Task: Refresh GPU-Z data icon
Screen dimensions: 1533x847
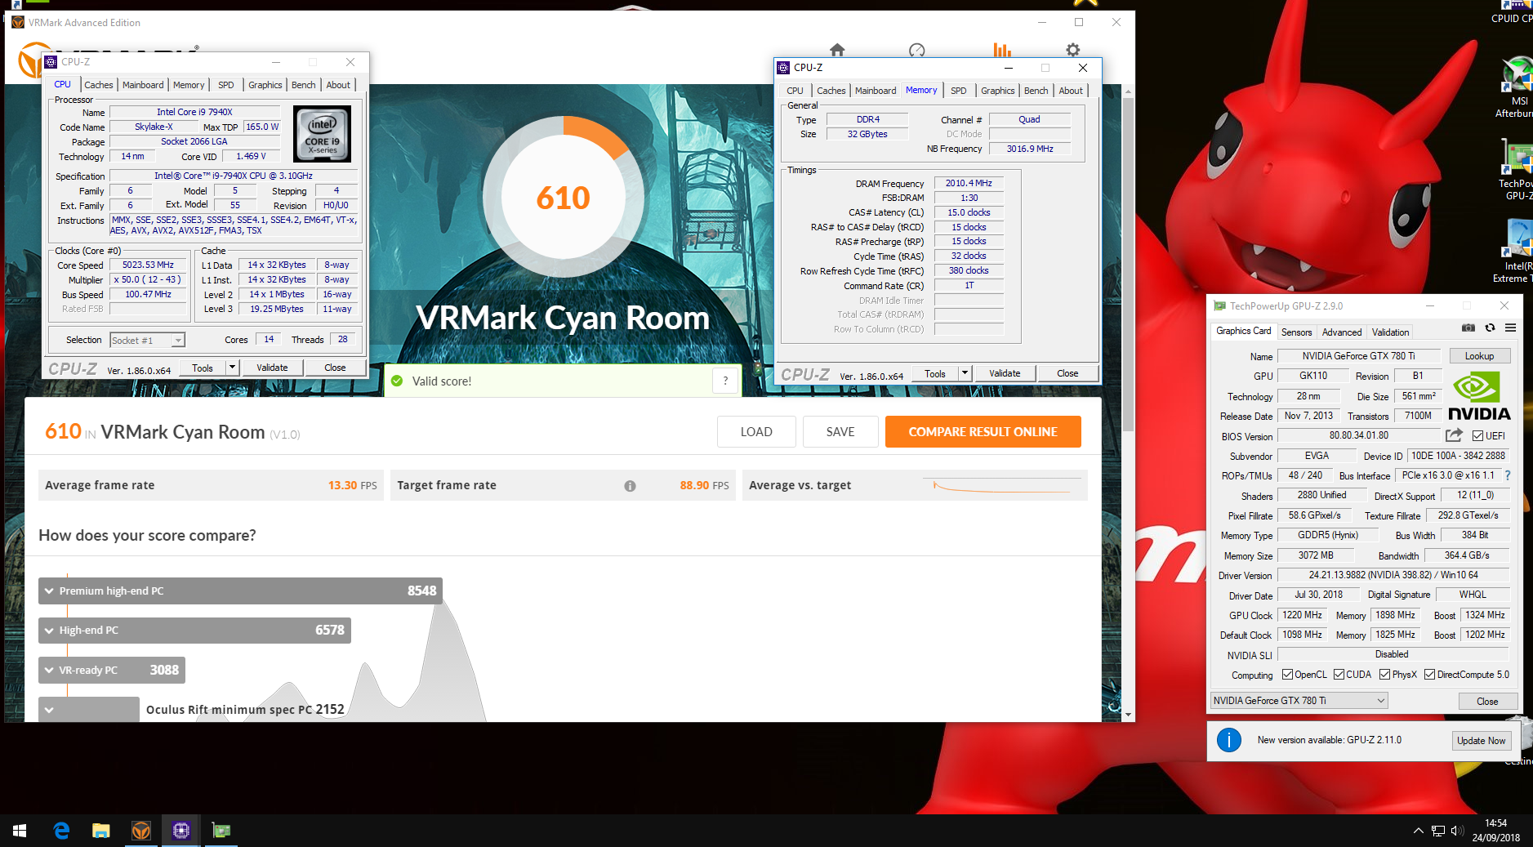Action: coord(1490,328)
